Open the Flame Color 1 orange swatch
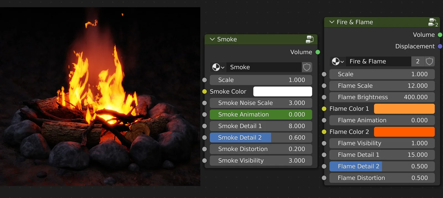Viewport: 443px width, 198px height. (404, 109)
